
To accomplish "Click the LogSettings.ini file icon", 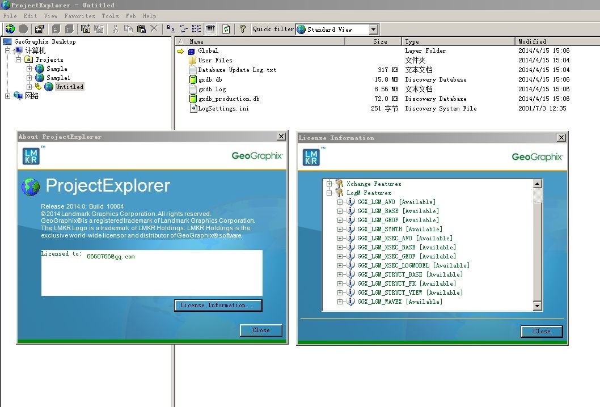I will click(193, 108).
